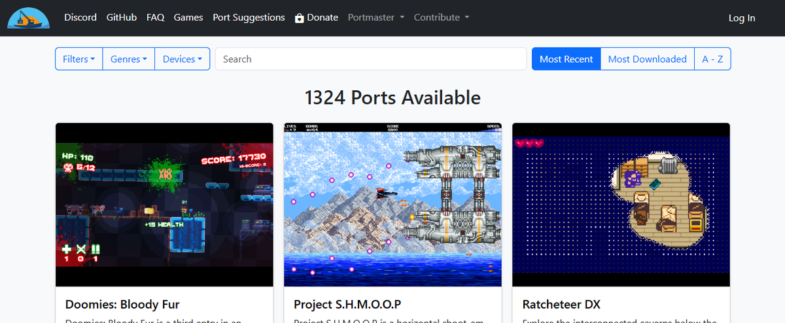Click Log In

[742, 18]
